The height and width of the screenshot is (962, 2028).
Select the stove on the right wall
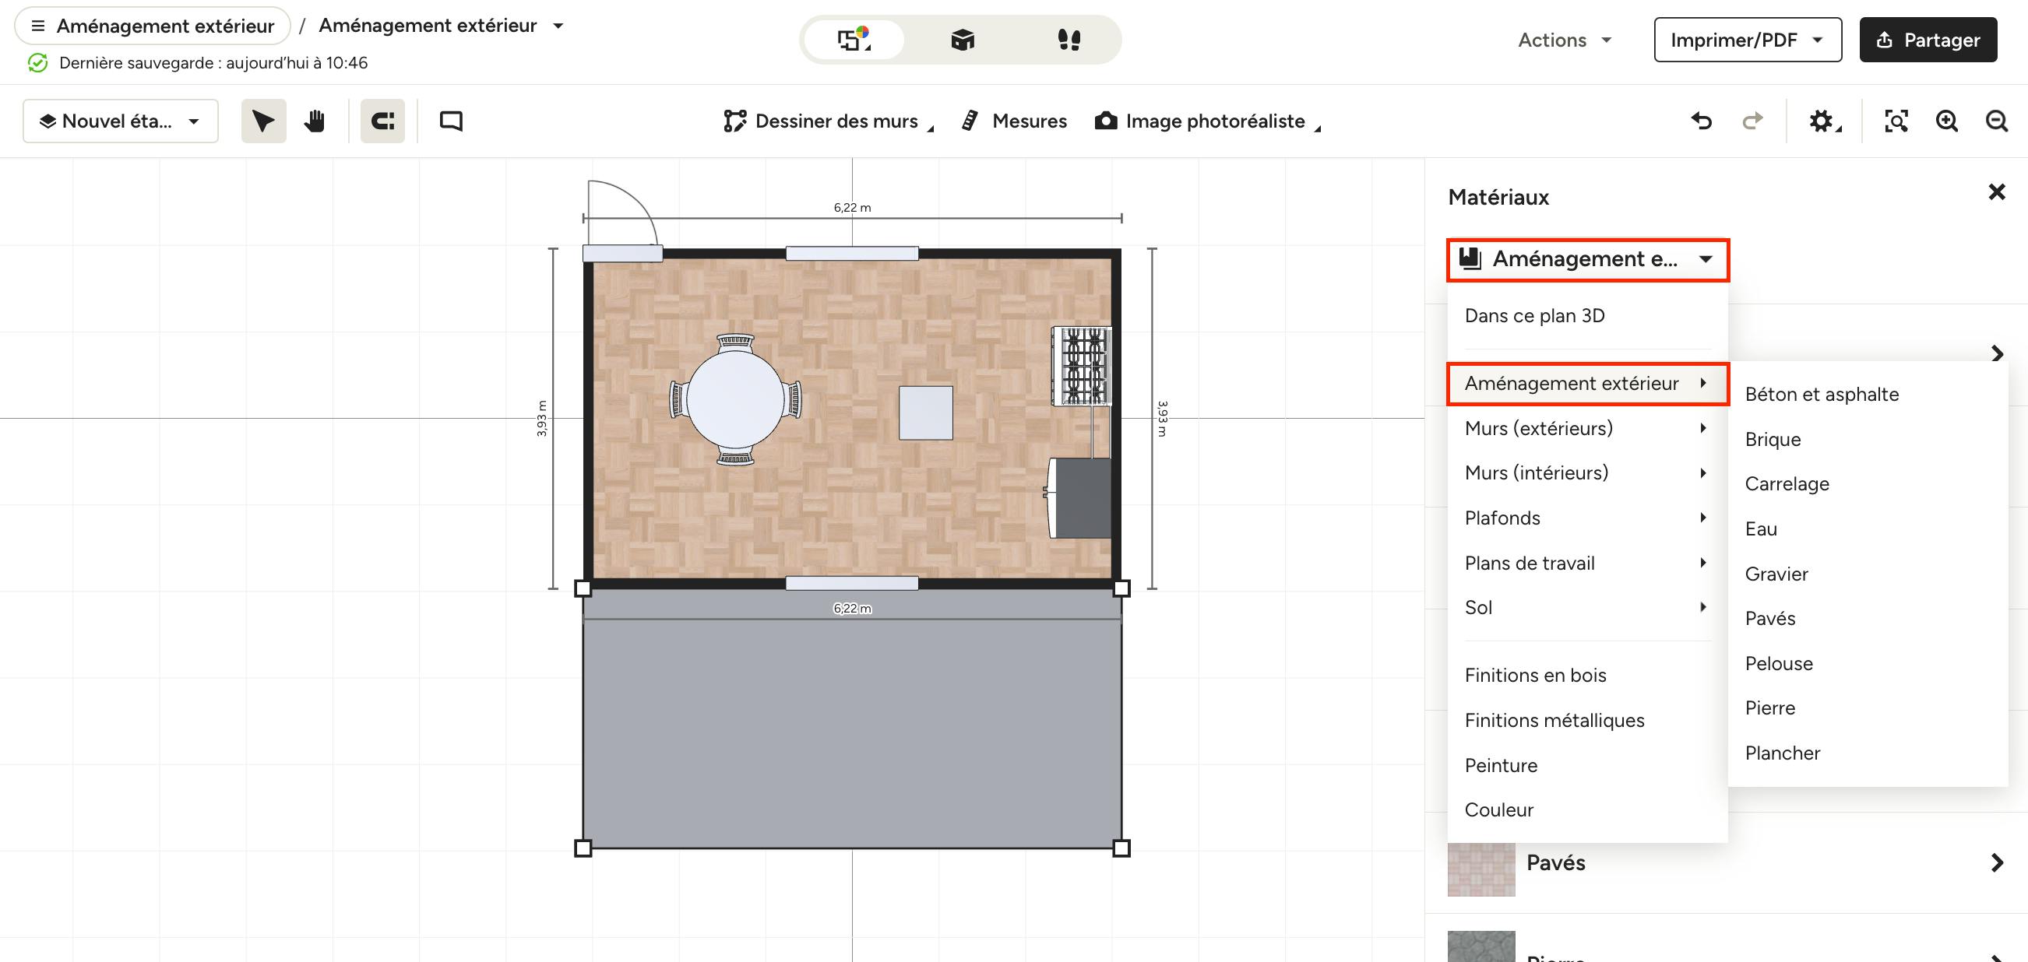point(1083,367)
